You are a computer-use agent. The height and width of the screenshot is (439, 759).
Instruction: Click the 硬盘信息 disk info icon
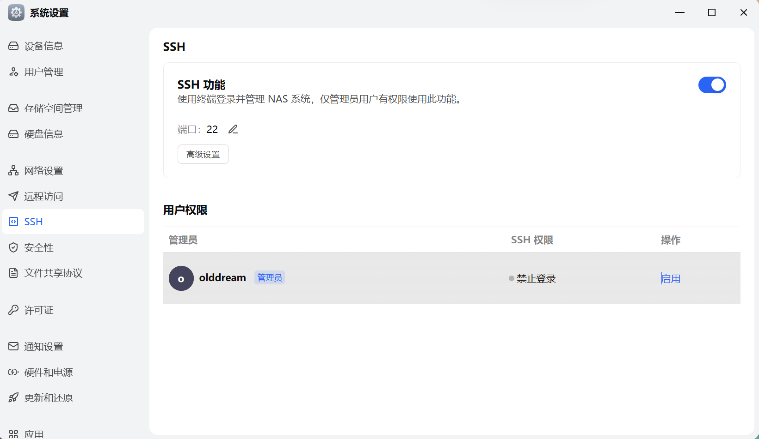click(x=13, y=134)
